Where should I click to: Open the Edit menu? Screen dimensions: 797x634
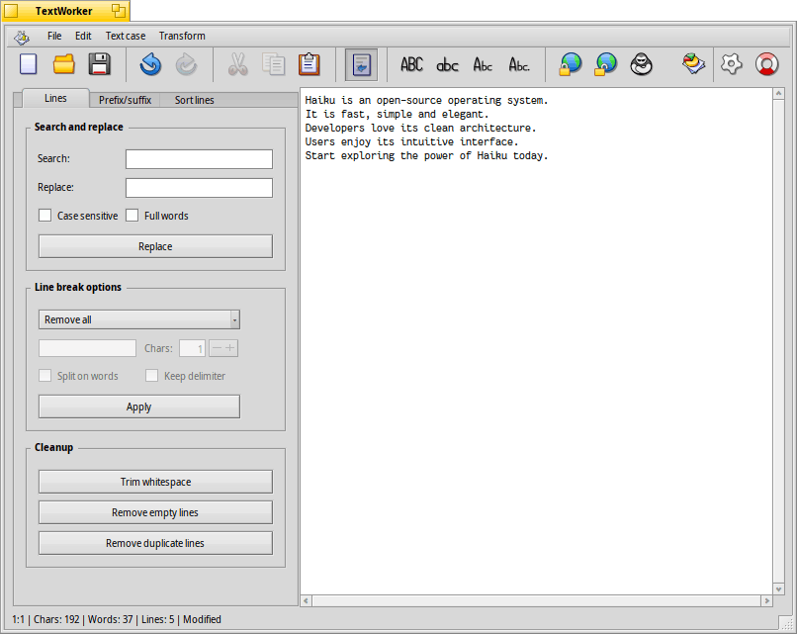(83, 36)
